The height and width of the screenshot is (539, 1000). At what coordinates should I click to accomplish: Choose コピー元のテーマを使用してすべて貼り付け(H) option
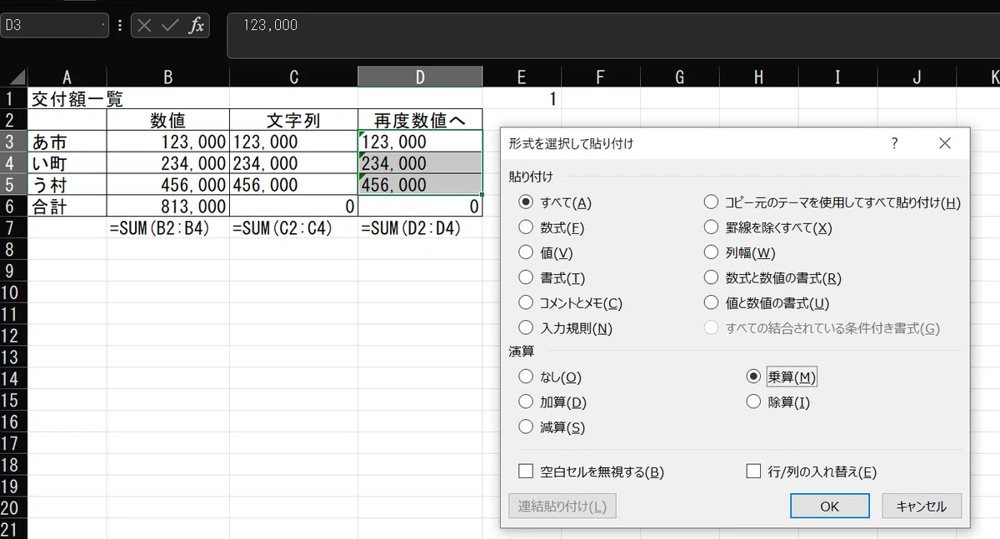coord(832,202)
